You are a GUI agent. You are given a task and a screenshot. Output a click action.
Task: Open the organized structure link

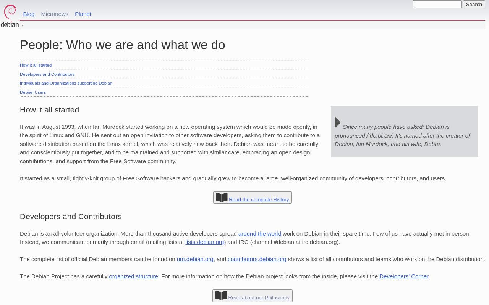click(133, 276)
